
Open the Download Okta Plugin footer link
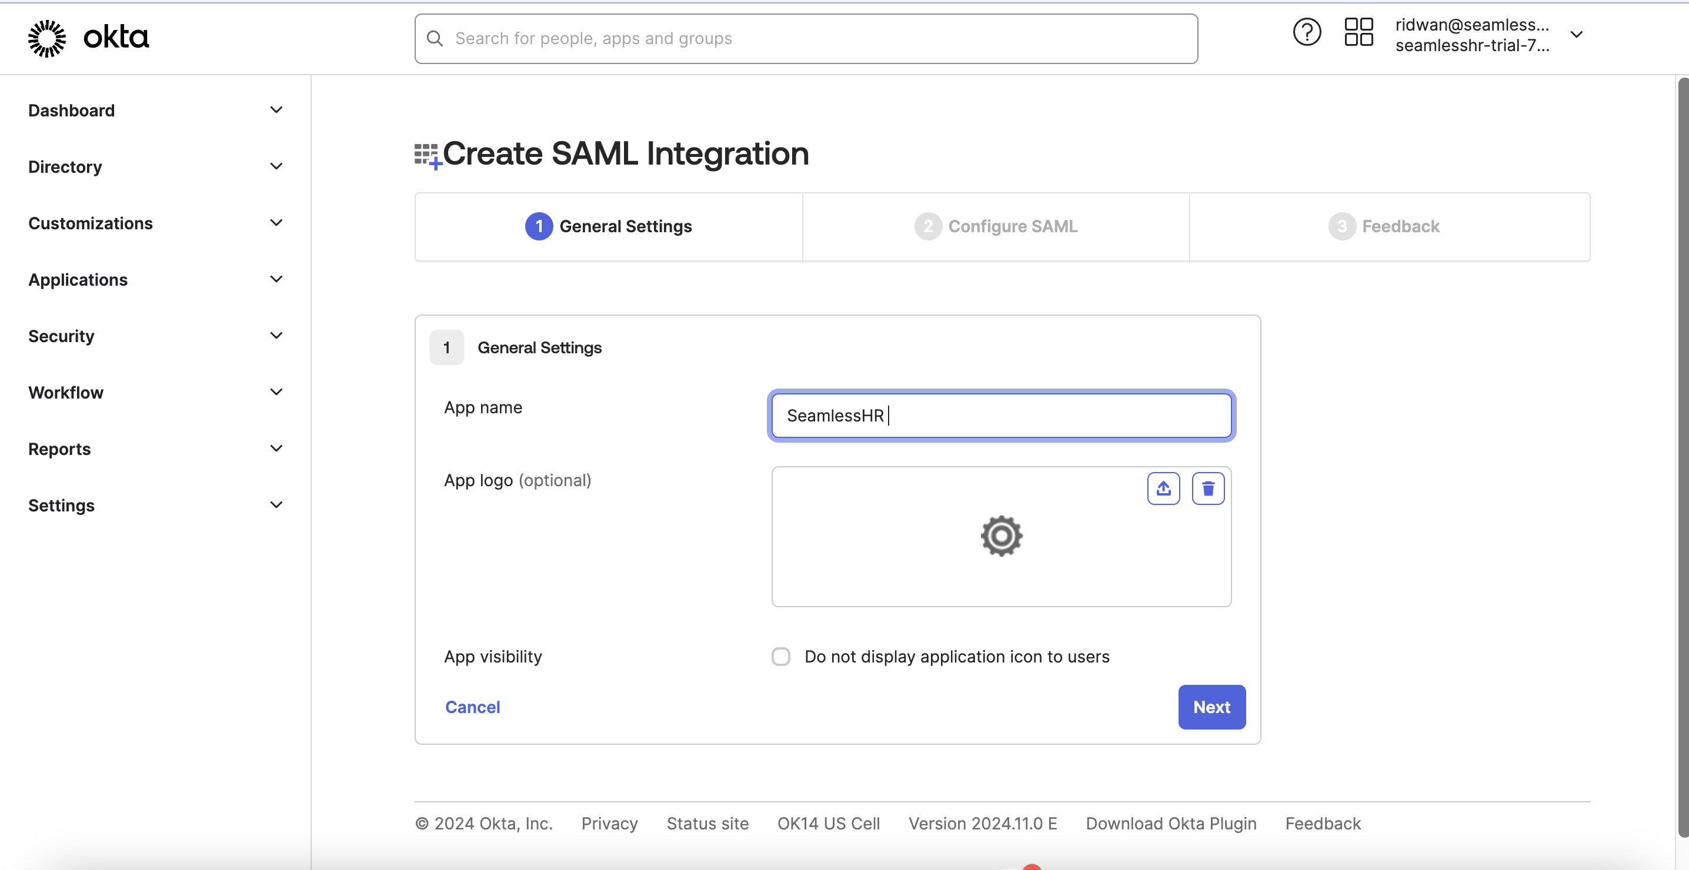click(x=1171, y=824)
